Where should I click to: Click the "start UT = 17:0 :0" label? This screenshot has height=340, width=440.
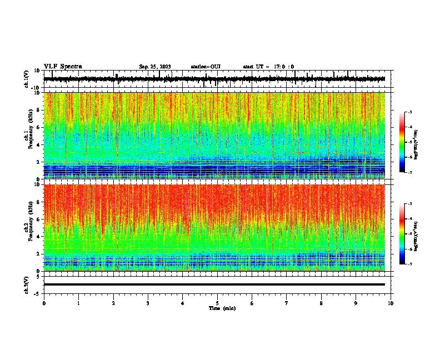tap(268, 67)
